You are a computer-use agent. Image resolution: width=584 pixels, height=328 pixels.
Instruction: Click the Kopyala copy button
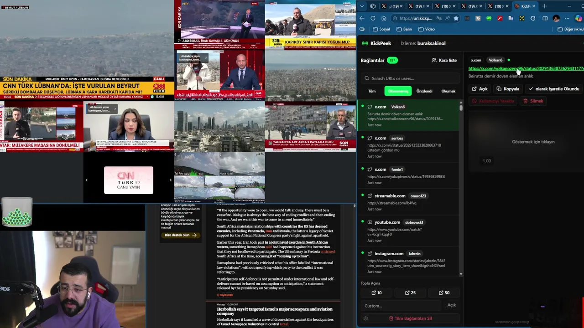pyautogui.click(x=508, y=89)
